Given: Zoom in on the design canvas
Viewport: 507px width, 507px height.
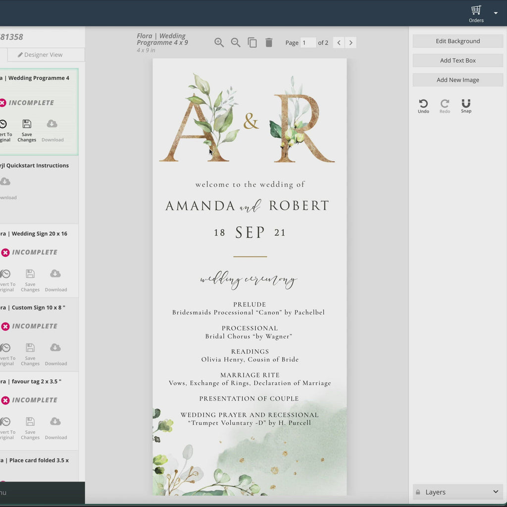Looking at the screenshot, I should click(219, 43).
